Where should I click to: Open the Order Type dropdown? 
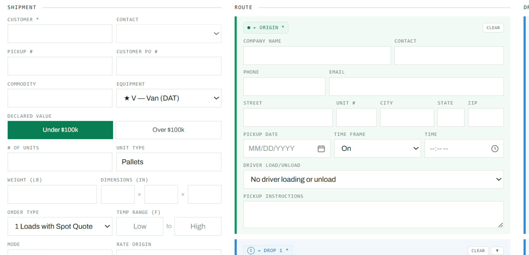60,226
